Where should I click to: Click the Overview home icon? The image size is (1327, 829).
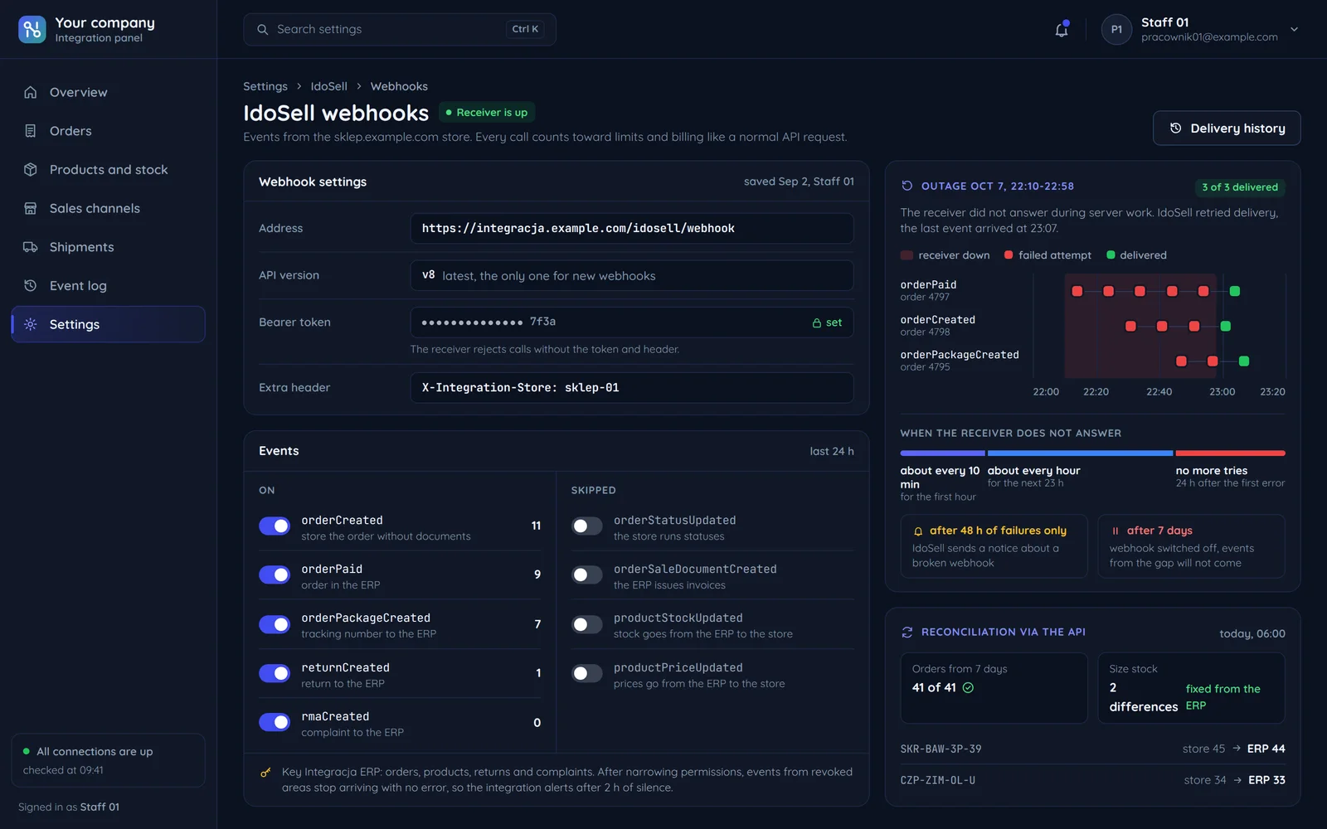[x=31, y=92]
